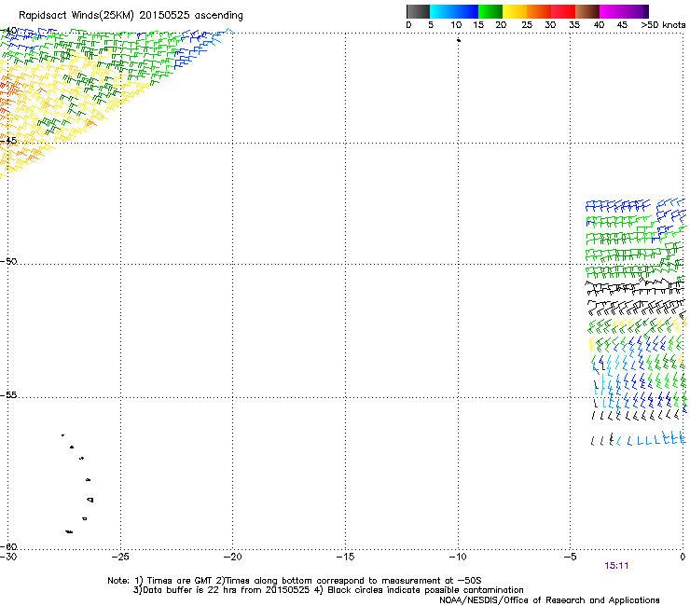Click the '>50 knots' legend label
The height and width of the screenshot is (606, 690).
[x=663, y=25]
